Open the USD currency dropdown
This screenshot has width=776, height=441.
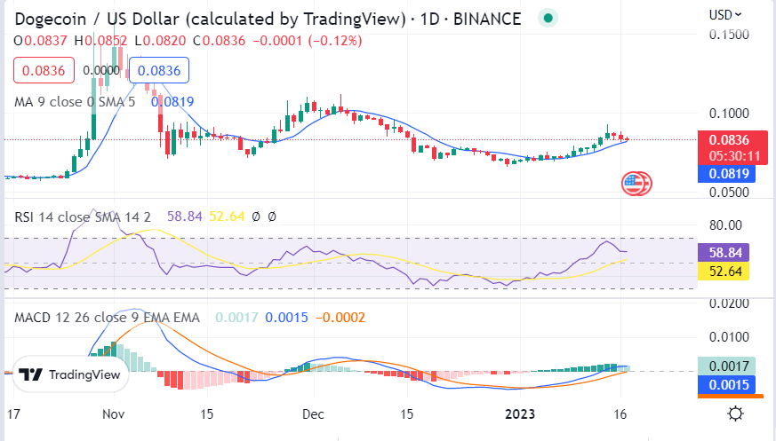[725, 15]
